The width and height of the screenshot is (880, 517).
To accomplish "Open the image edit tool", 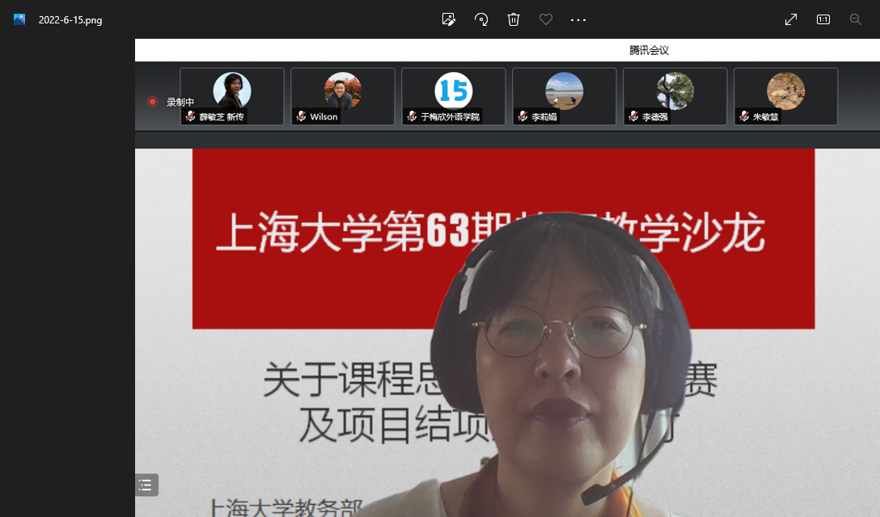I will [x=449, y=19].
